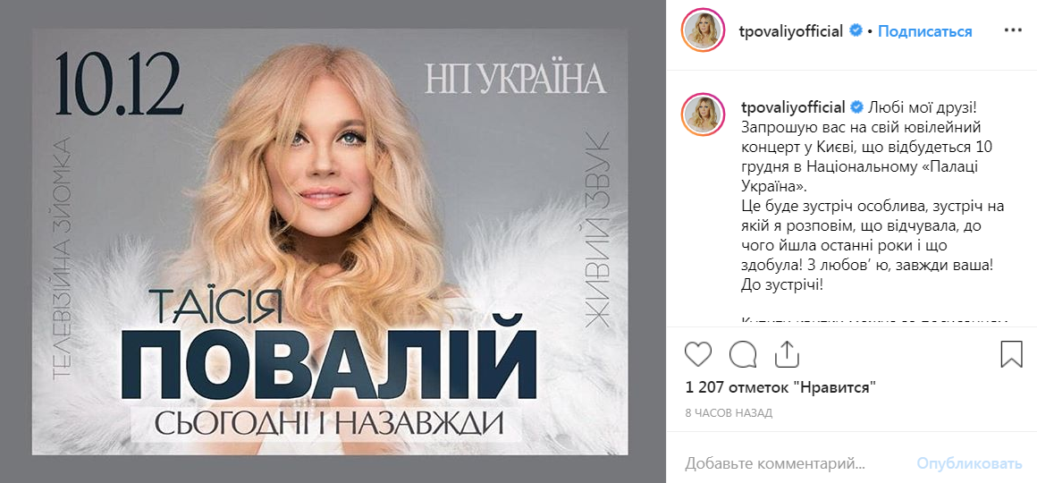The image size is (1037, 483).
Task: Open the three-dot more options menu
Action: (1013, 30)
